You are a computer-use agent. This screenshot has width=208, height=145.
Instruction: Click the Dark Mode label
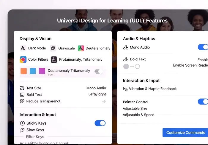coord(37,48)
